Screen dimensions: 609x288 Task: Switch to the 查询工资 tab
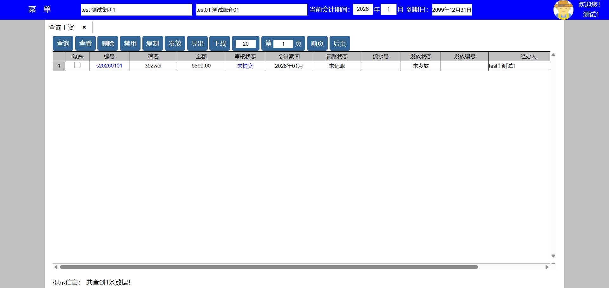point(62,28)
